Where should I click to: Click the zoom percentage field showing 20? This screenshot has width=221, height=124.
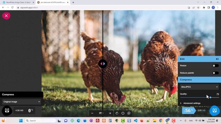(101, 113)
